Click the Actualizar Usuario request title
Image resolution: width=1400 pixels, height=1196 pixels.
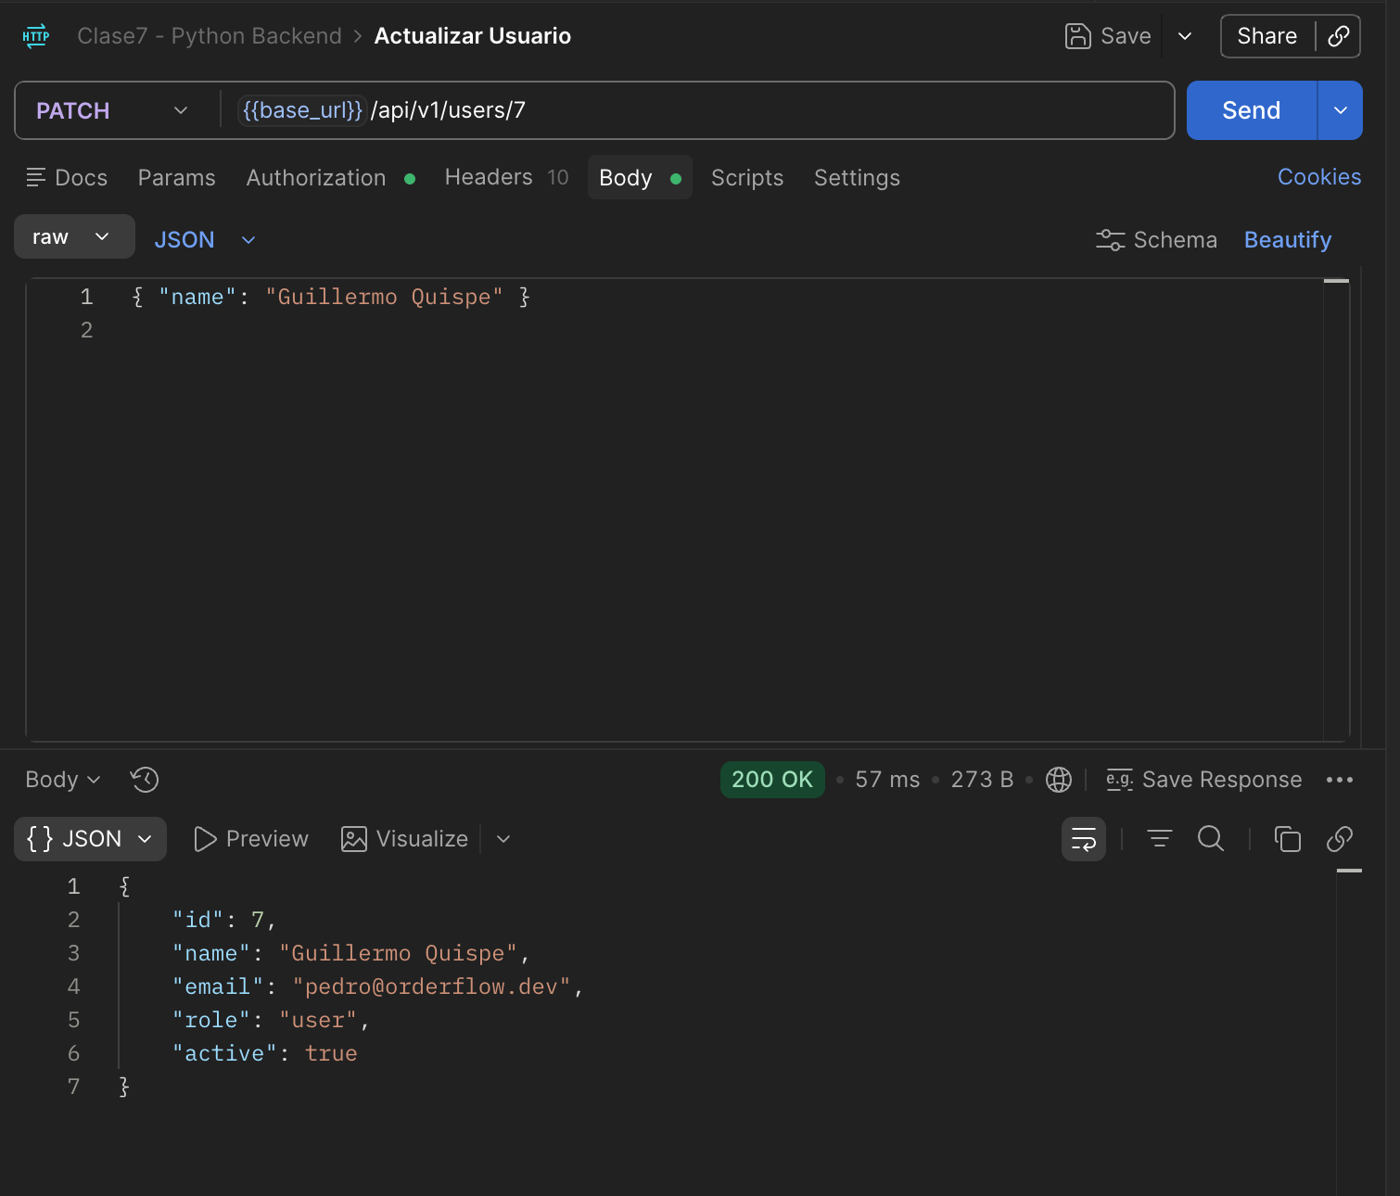coord(473,36)
